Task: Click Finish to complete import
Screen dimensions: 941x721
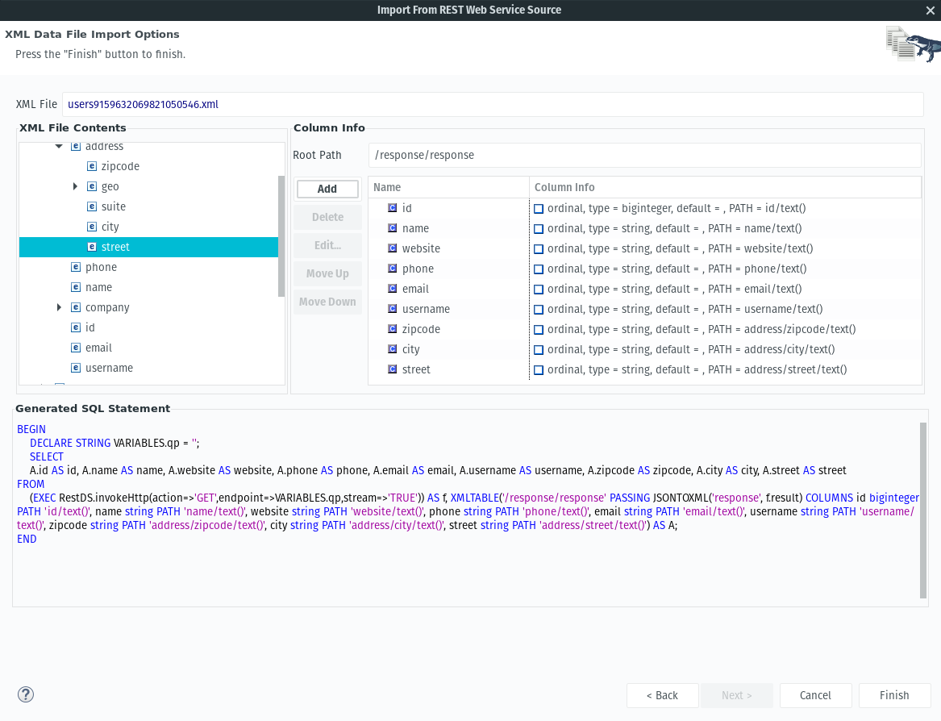Action: 894,695
